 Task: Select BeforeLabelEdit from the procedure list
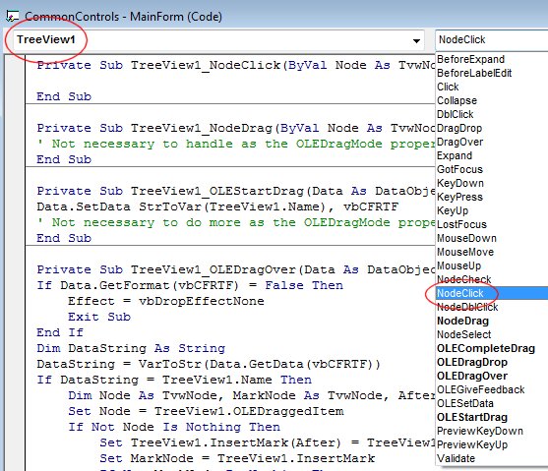point(474,73)
